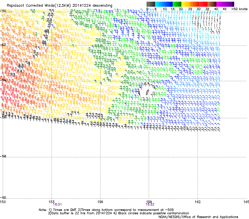This screenshot has width=249, height=219.
Task: Click the blue 10-15 knots legend segment
Action: pyautogui.click(x=168, y=4)
